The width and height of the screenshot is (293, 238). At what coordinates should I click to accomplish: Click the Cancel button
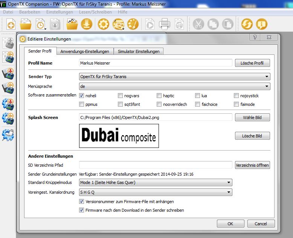(261, 224)
